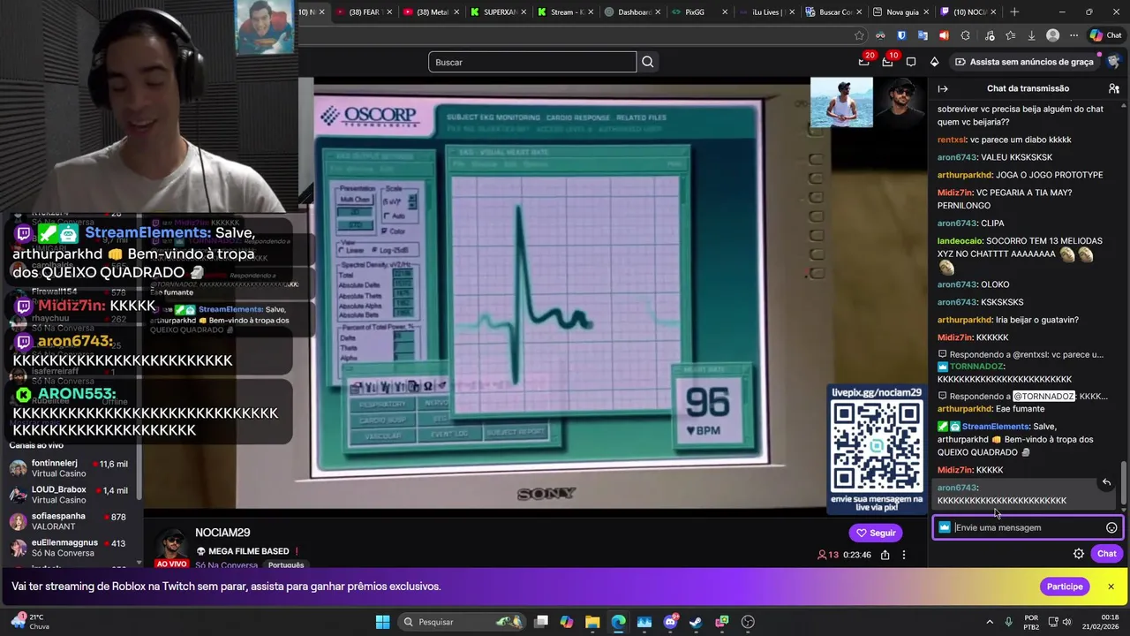Open File Explorer from the taskbar
Image resolution: width=1130 pixels, height=636 pixels.
[x=592, y=622]
